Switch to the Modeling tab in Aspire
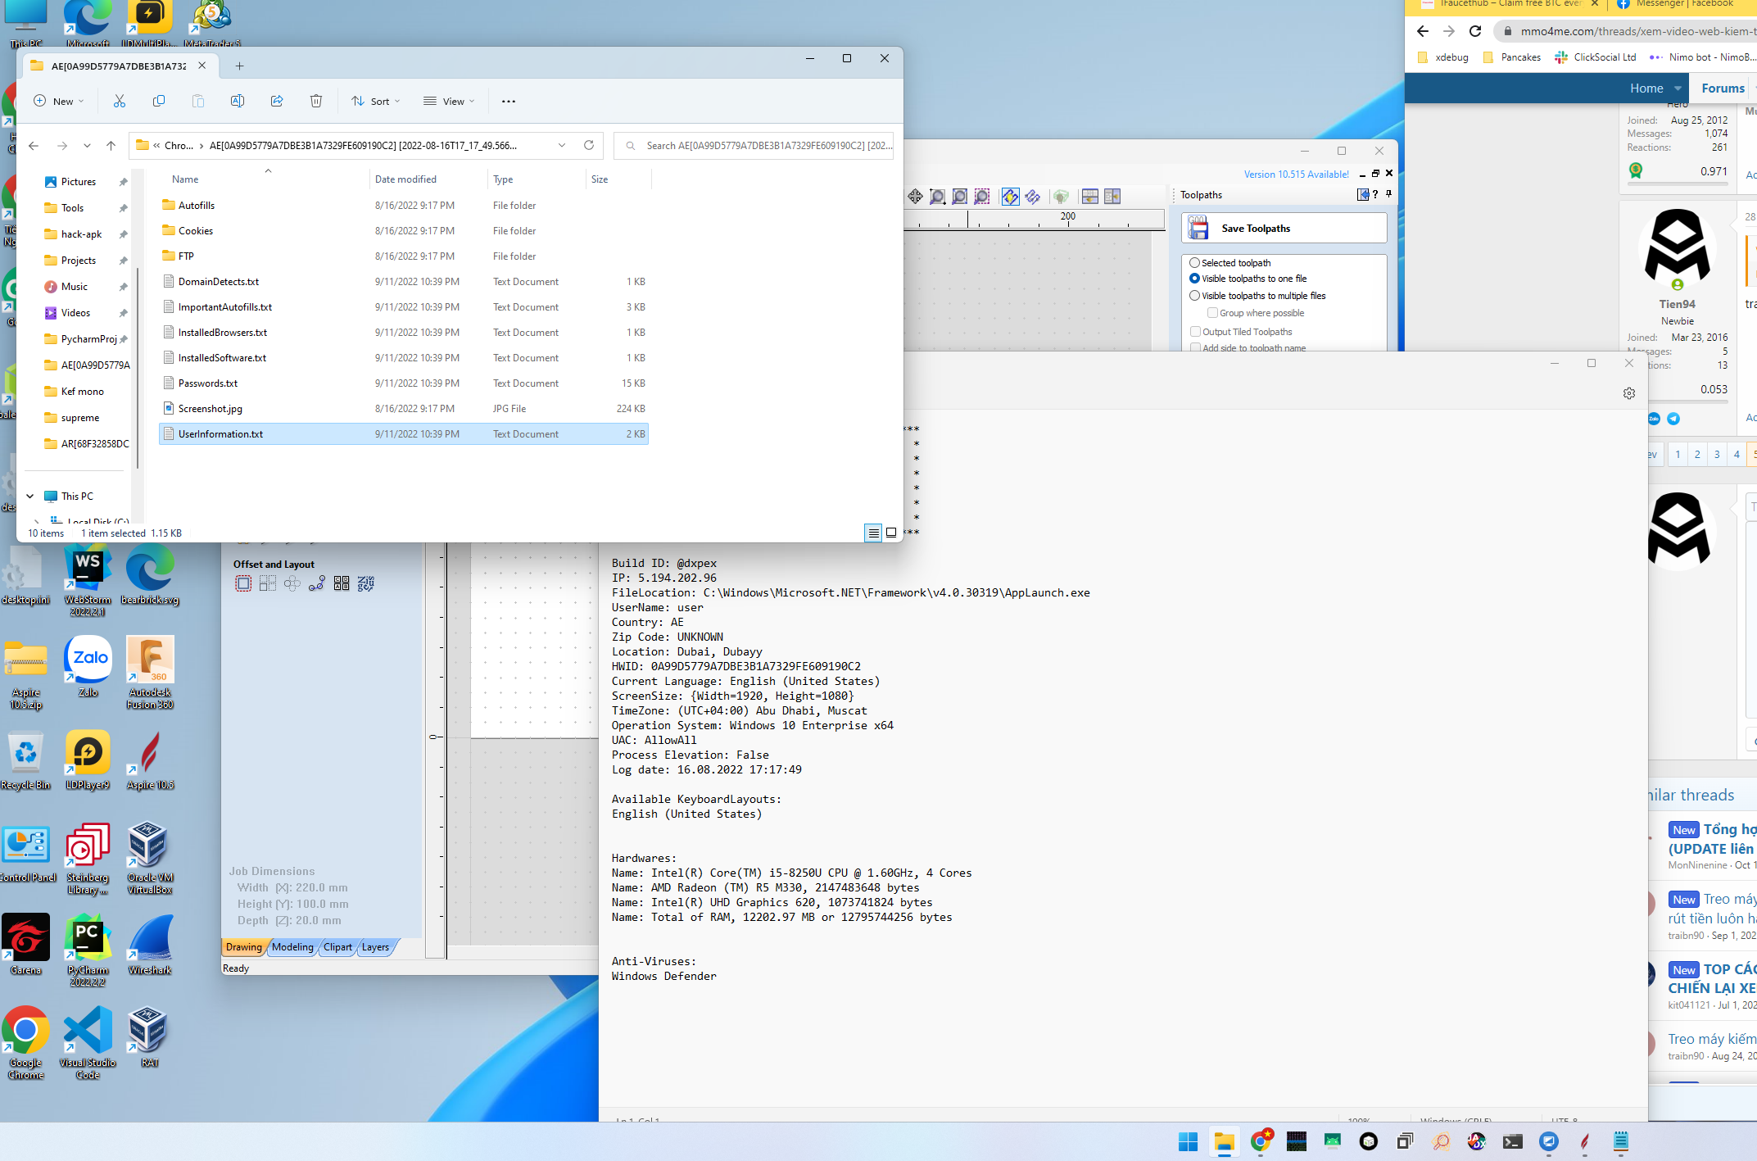This screenshot has height=1161, width=1757. pos(292,947)
